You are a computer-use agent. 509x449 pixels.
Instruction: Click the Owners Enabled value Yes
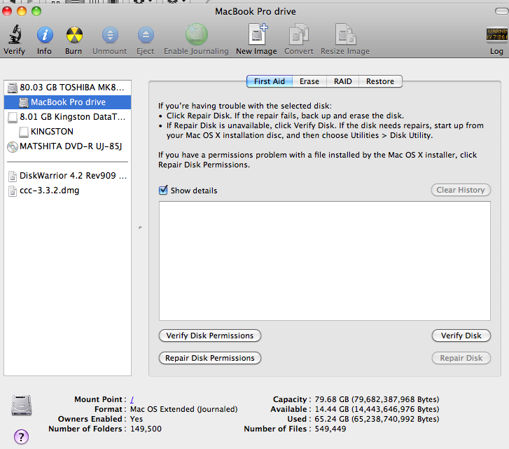(x=137, y=419)
